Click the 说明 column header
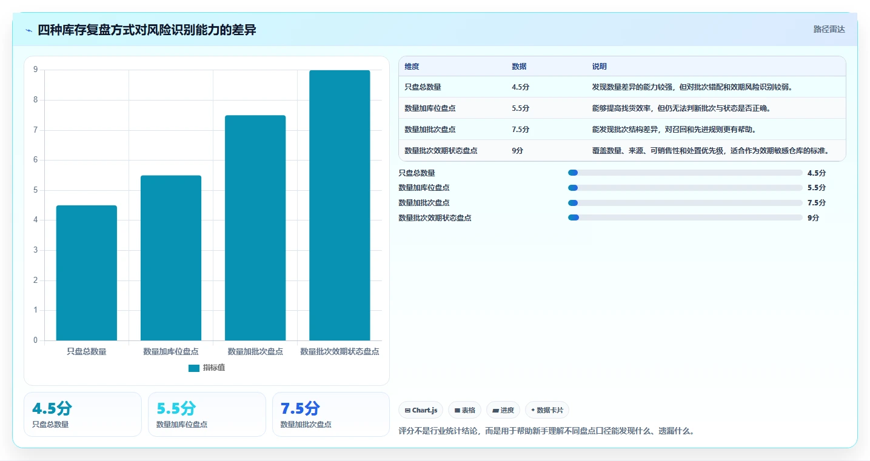The width and height of the screenshot is (870, 461). tap(600, 67)
